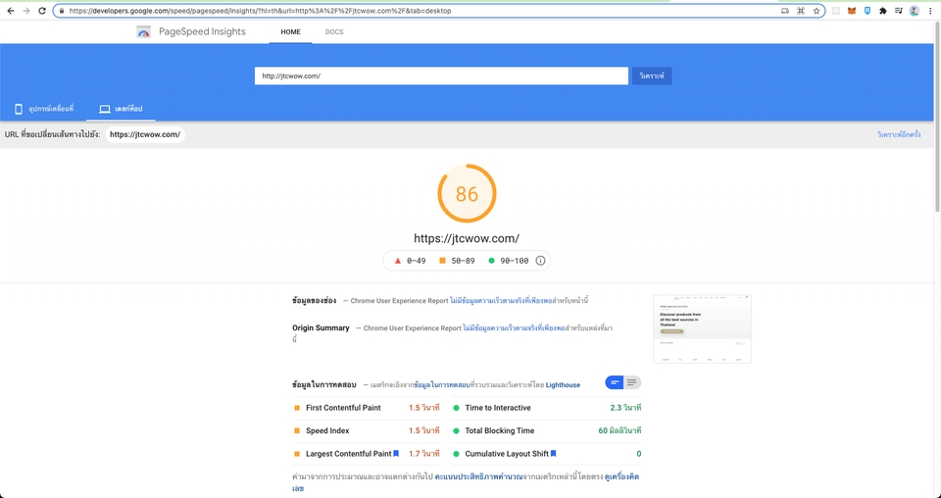Click the redirected URL chip https://jtcwow.com/

point(145,134)
